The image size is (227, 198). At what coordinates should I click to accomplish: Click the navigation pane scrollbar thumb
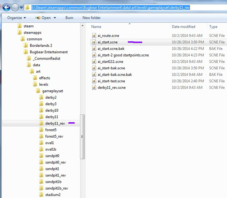pos(82,137)
